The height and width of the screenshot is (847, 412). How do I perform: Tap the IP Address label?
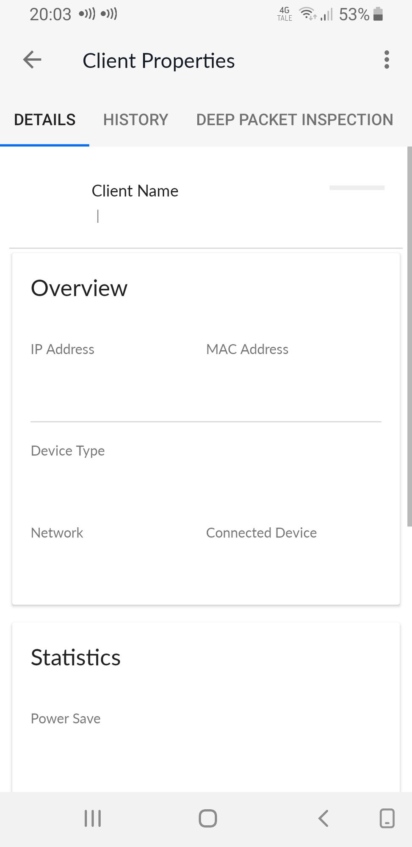[x=63, y=349]
